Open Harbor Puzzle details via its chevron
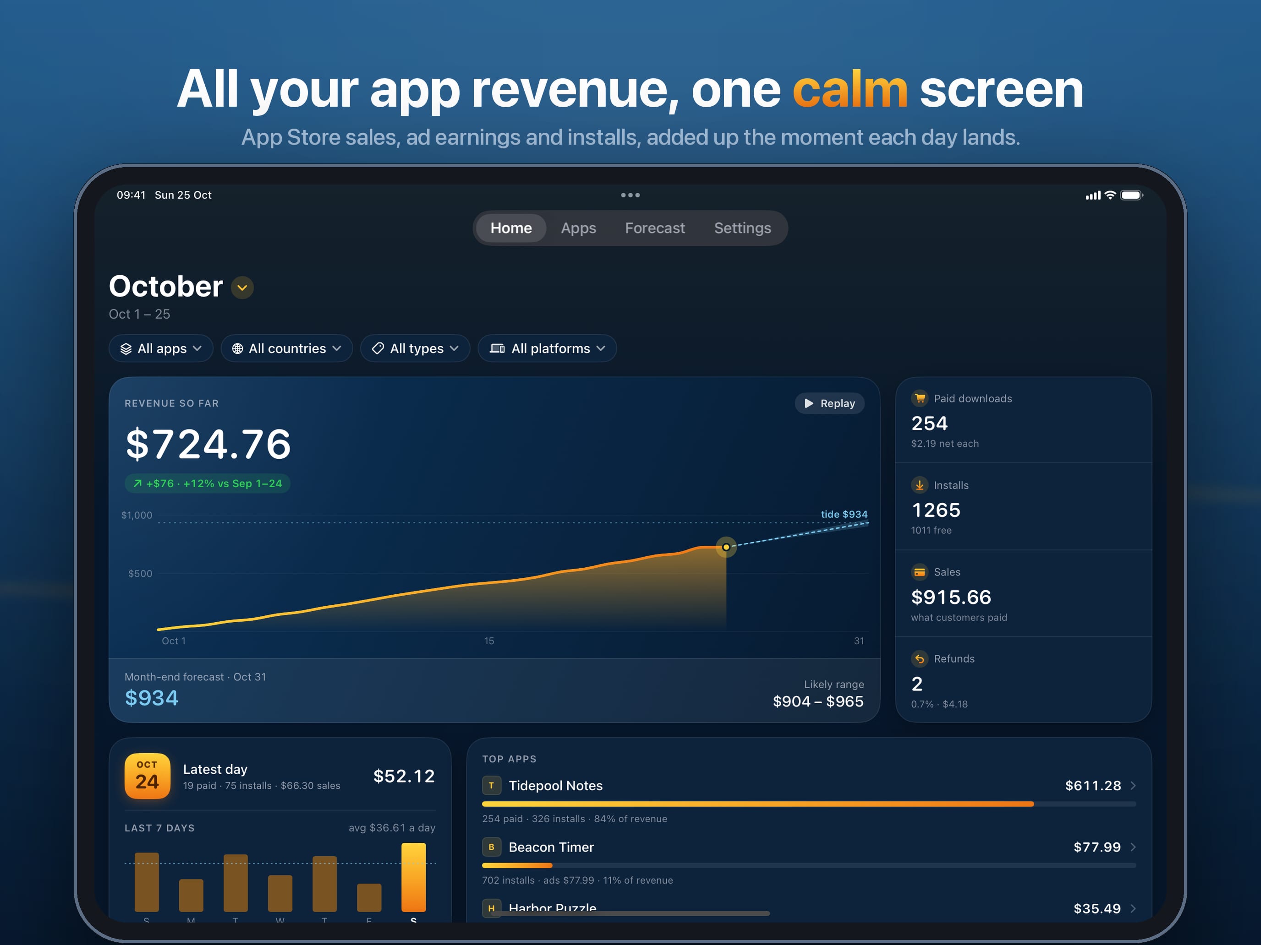 click(x=1133, y=908)
